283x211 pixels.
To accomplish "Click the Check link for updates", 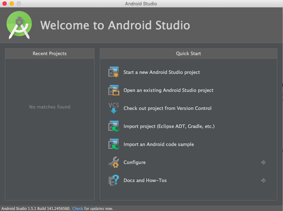I will pos(78,208).
